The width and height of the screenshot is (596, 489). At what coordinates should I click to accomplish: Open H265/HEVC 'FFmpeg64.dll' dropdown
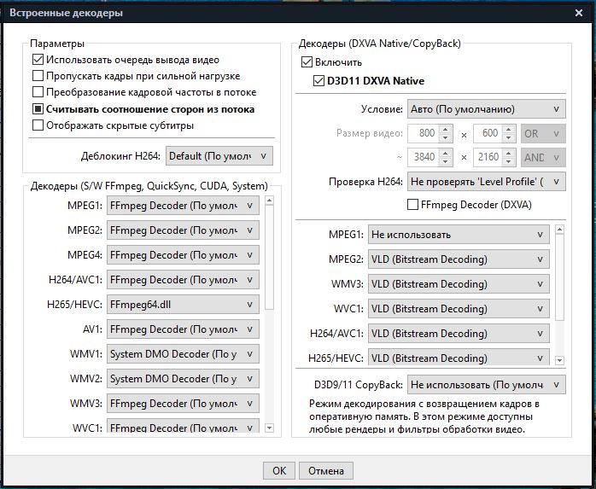click(183, 305)
